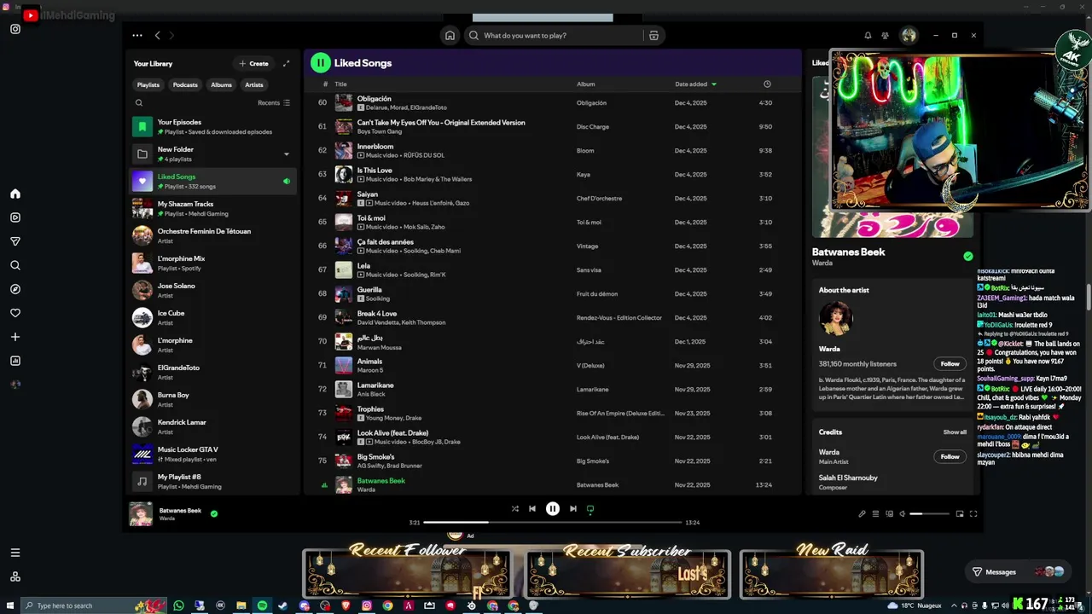Screen dimensions: 1092x614
Task: Click the Create button in library
Action: coord(253,63)
